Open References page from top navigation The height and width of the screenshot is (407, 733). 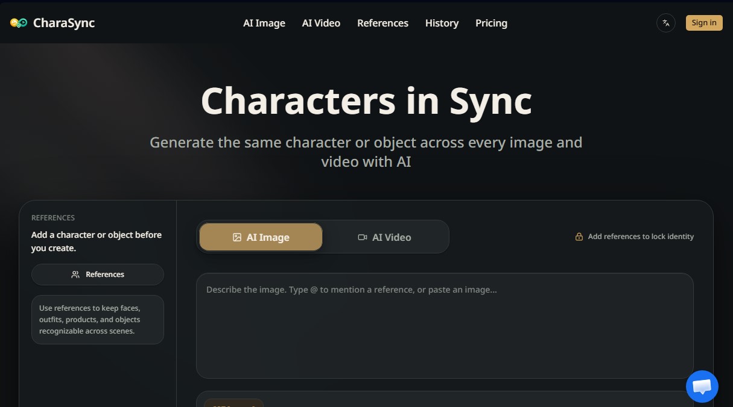pyautogui.click(x=382, y=23)
